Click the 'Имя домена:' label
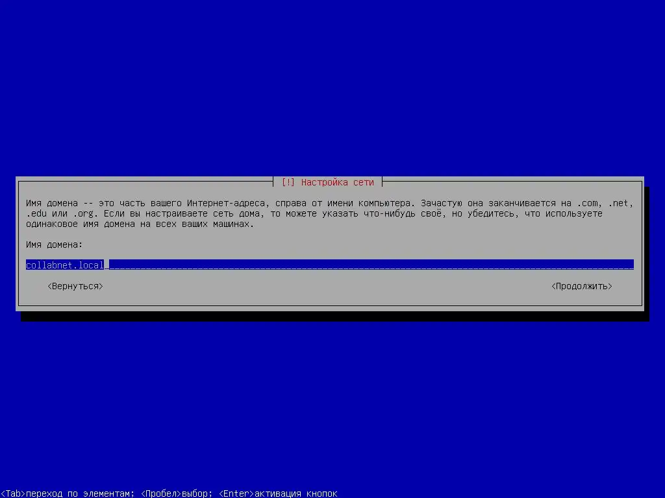 [55, 244]
